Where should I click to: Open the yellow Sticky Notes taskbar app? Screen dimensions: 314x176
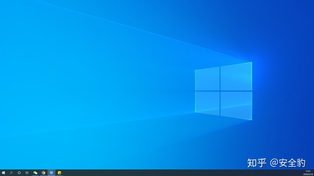[x=59, y=173]
